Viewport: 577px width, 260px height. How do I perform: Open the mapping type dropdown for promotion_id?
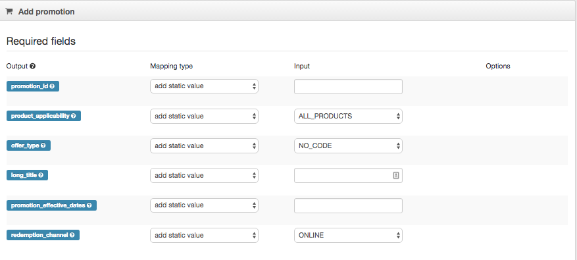(x=204, y=86)
